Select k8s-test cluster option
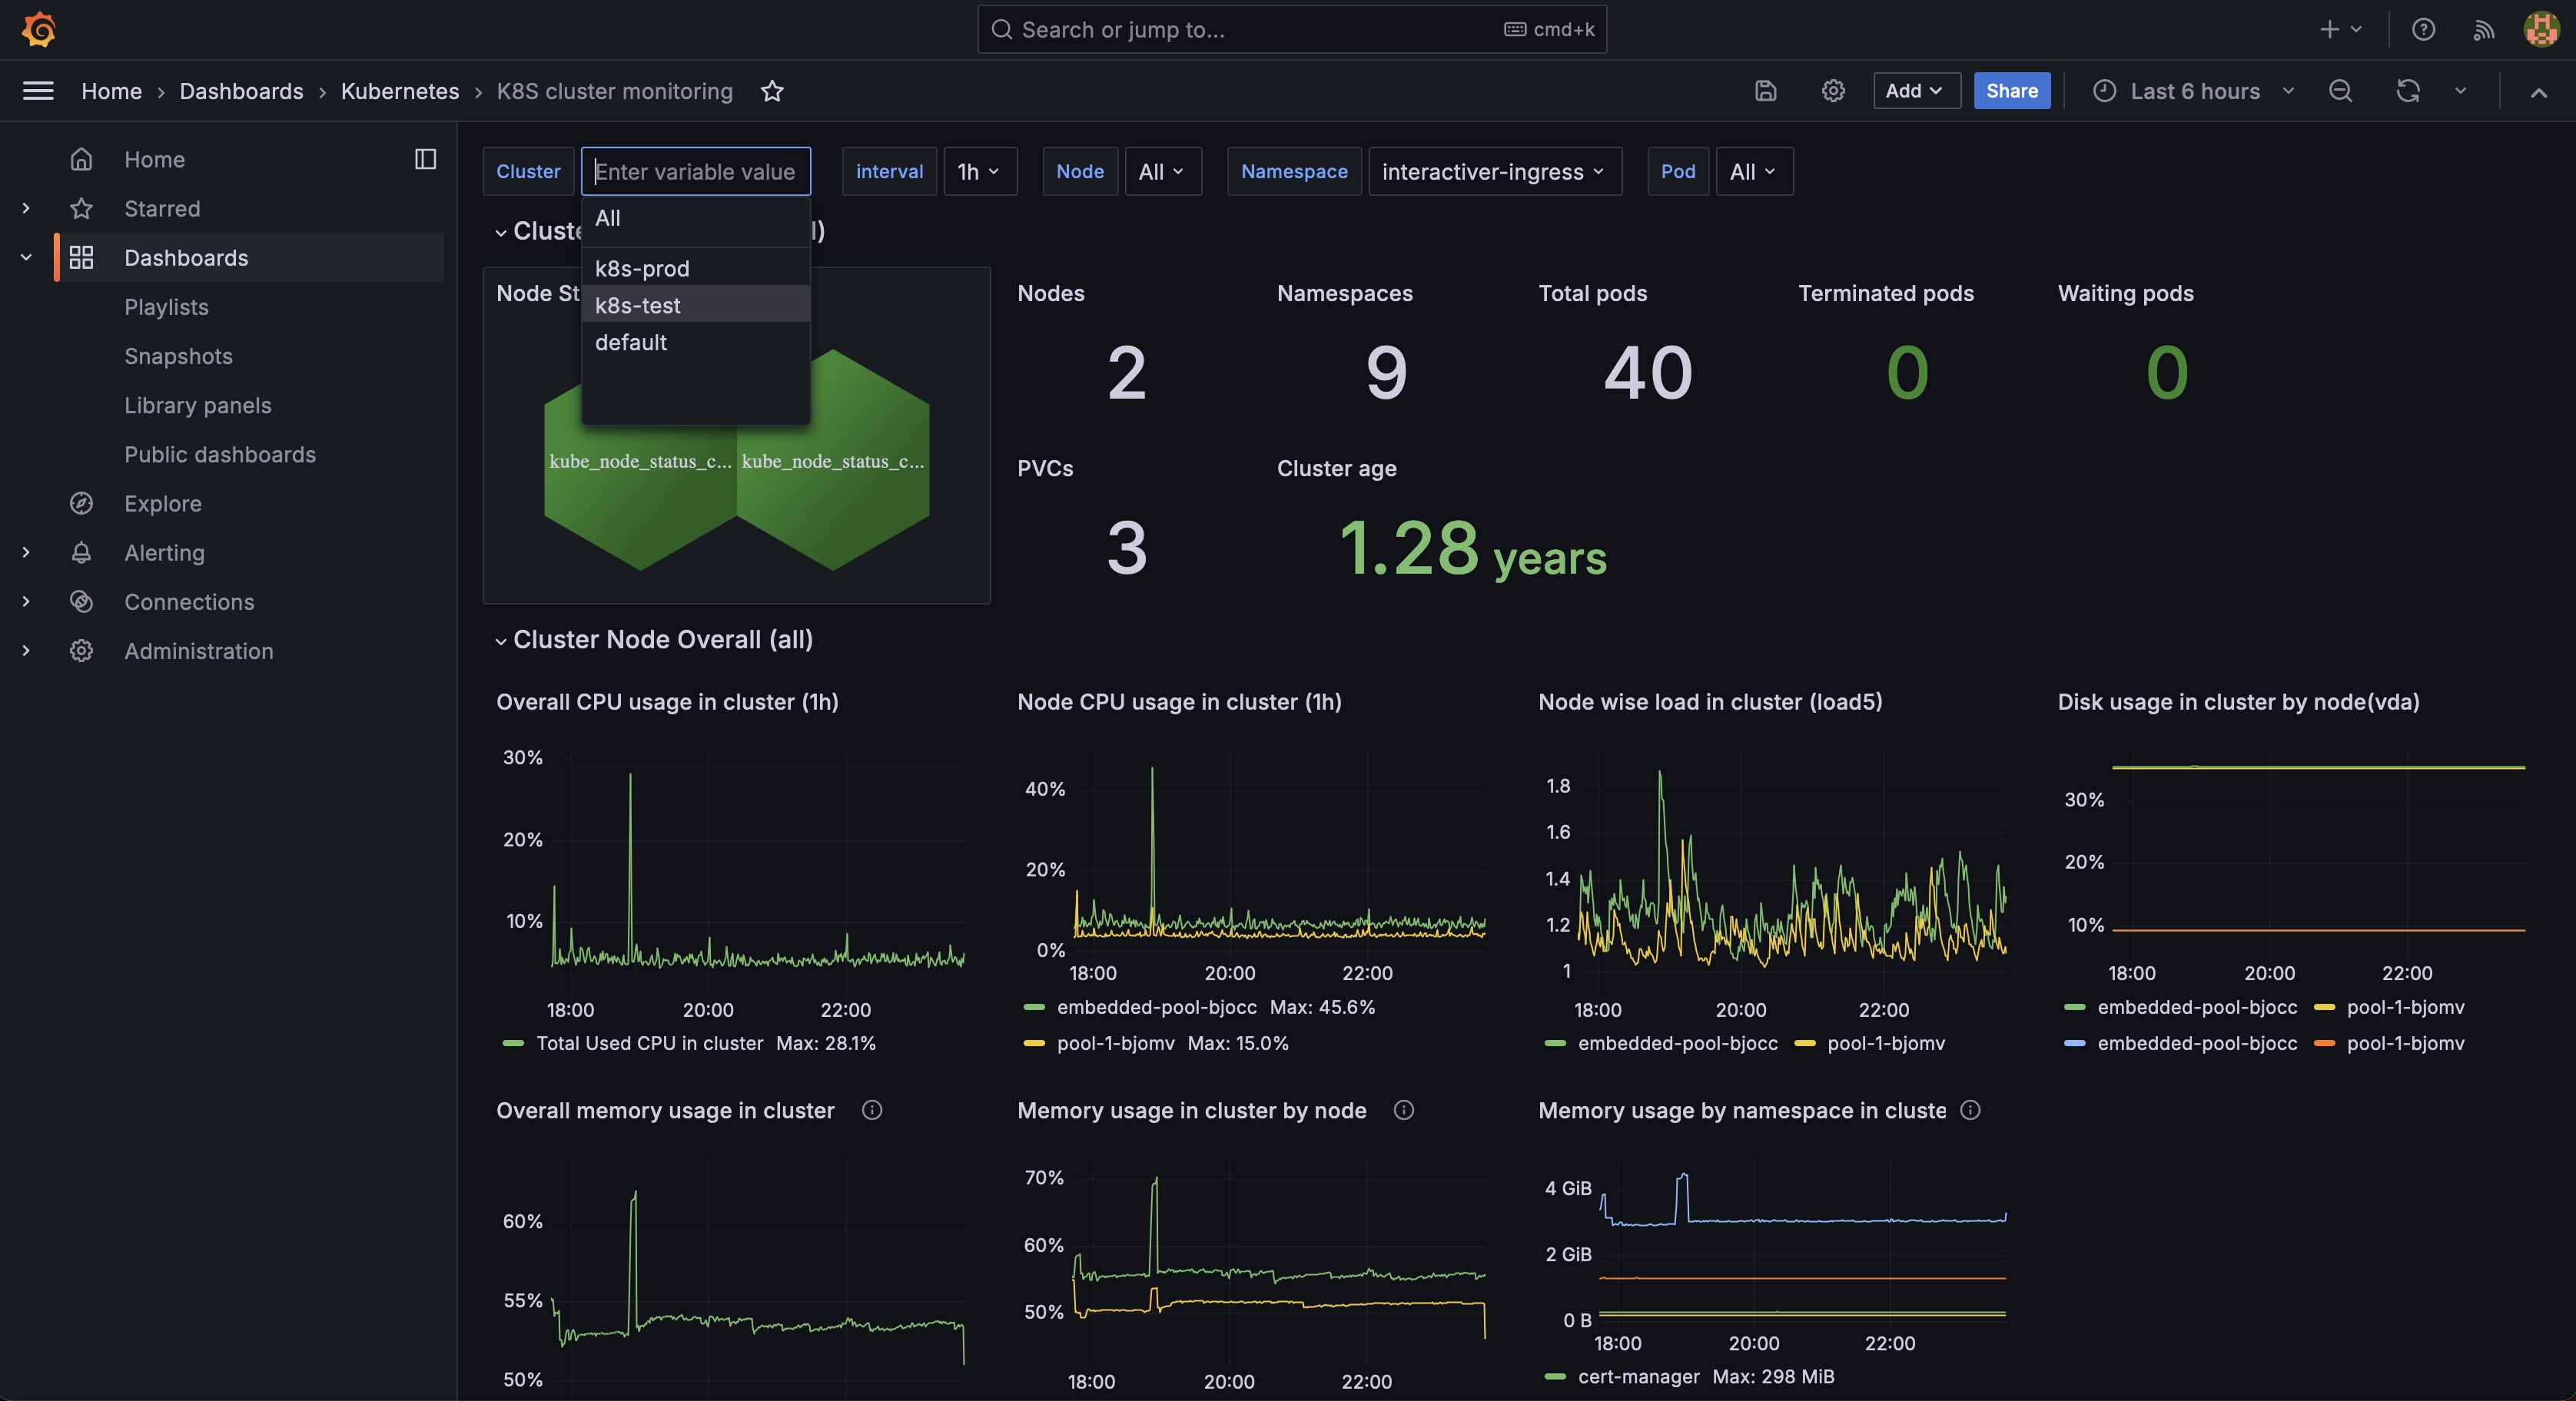2576x1401 pixels. (696, 305)
